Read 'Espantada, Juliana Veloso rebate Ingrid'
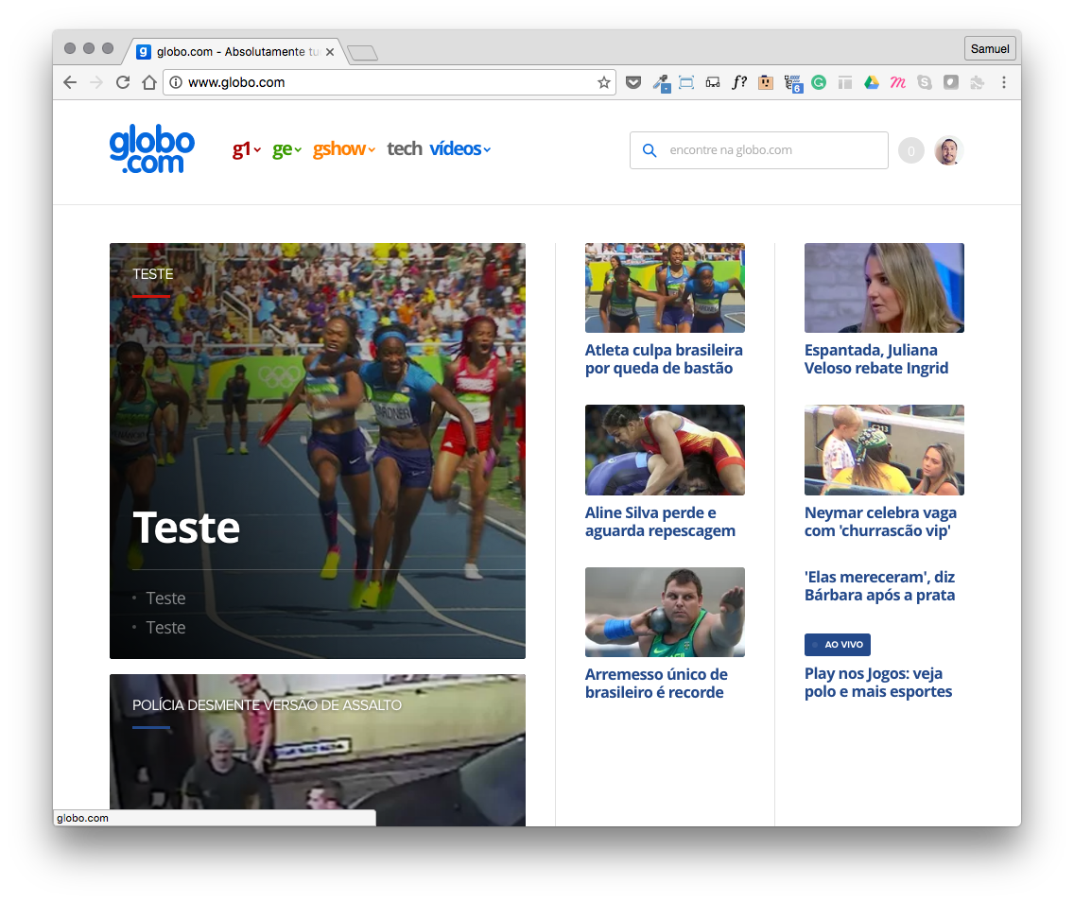Image resolution: width=1074 pixels, height=902 pixels. coord(876,359)
